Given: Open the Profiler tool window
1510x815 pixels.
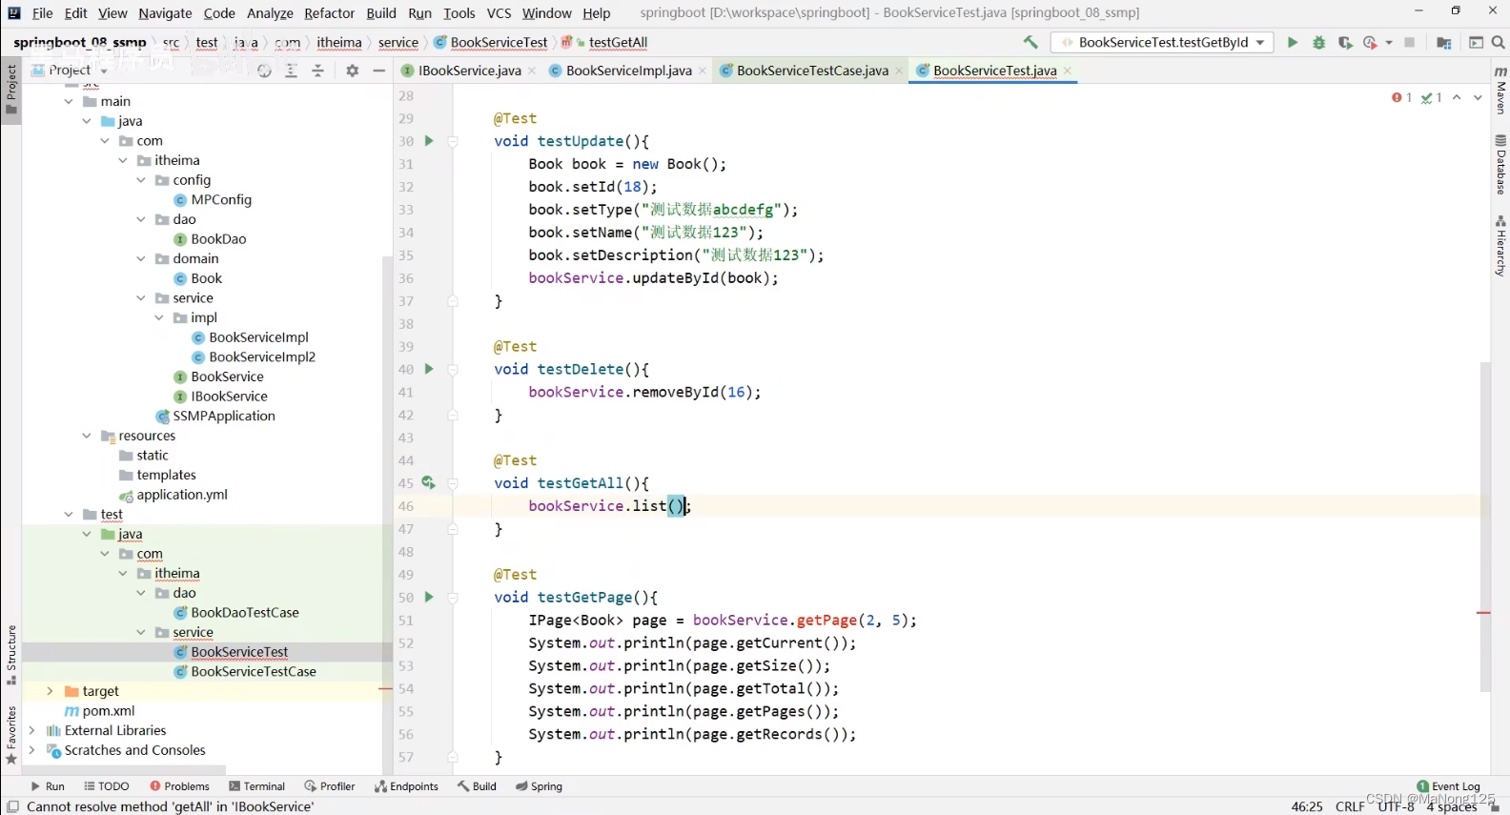Looking at the screenshot, I should (x=330, y=786).
